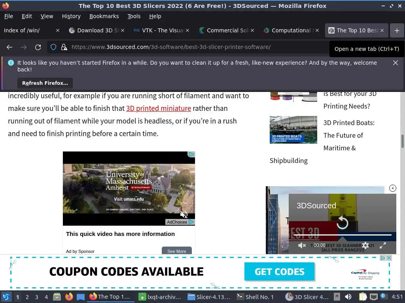Switch to workspace 3
405x303 pixels.
tap(37, 297)
